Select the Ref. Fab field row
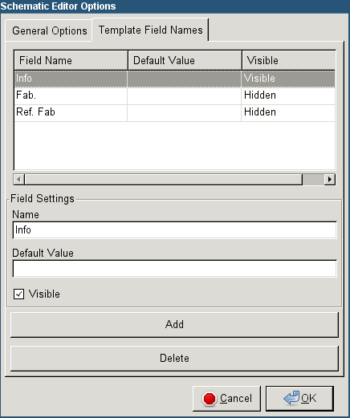The width and height of the screenshot is (350, 418). 175,112
